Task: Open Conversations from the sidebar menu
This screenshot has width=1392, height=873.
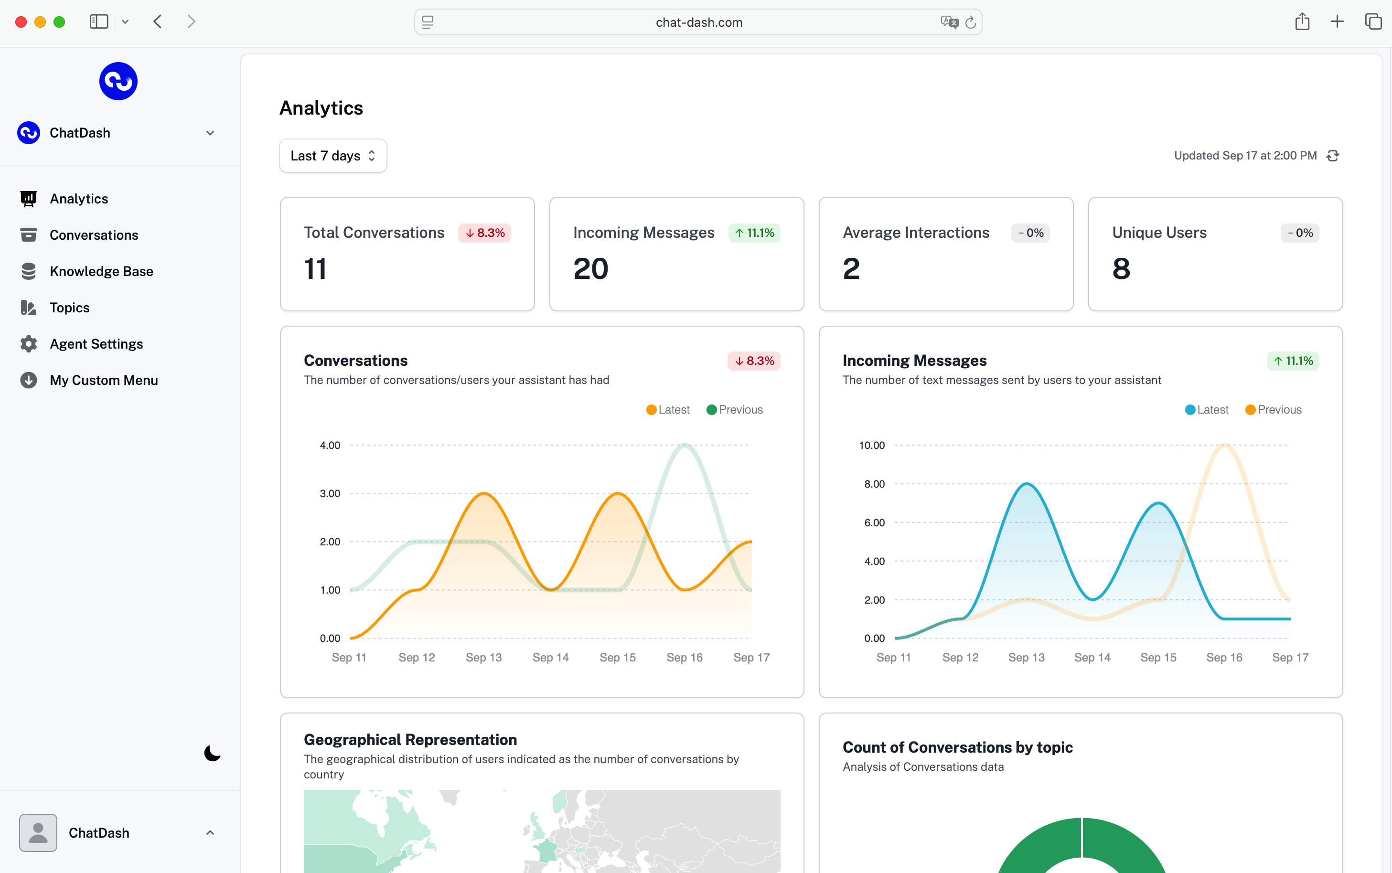Action: pyautogui.click(x=94, y=235)
